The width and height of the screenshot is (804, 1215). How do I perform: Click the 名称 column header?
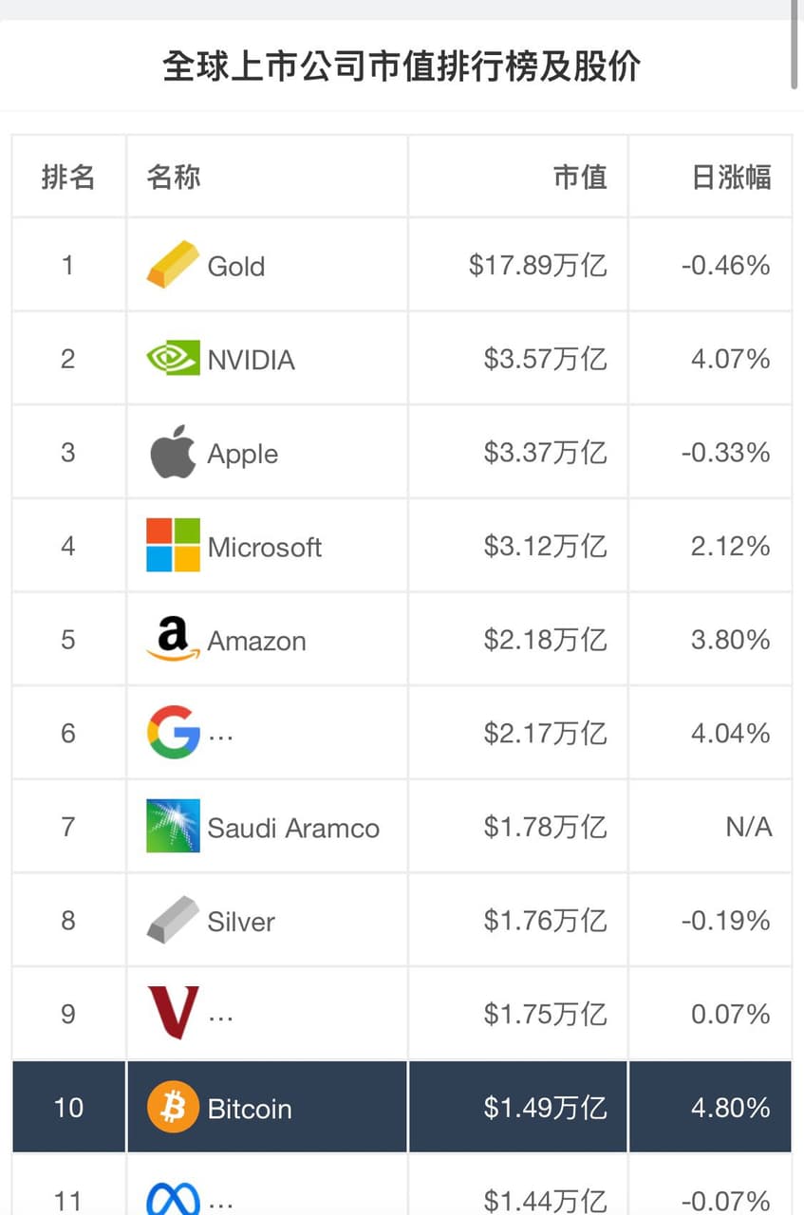(174, 177)
